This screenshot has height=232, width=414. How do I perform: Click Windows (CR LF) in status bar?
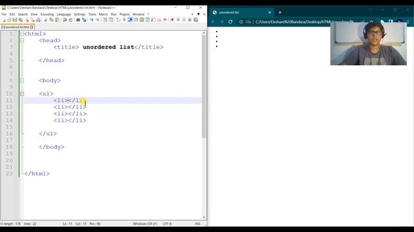(145, 224)
